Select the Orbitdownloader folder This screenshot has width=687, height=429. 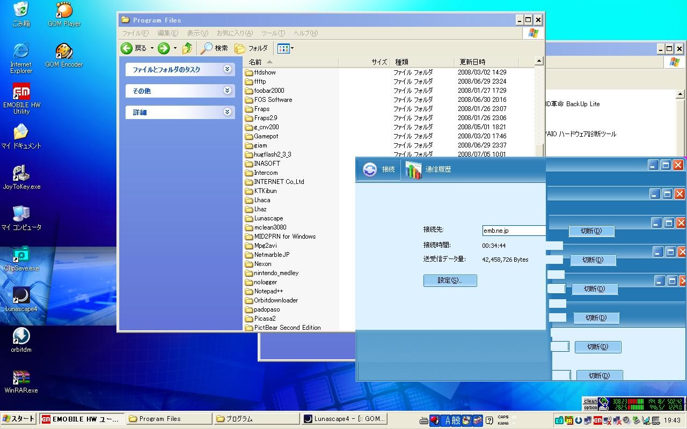[272, 300]
